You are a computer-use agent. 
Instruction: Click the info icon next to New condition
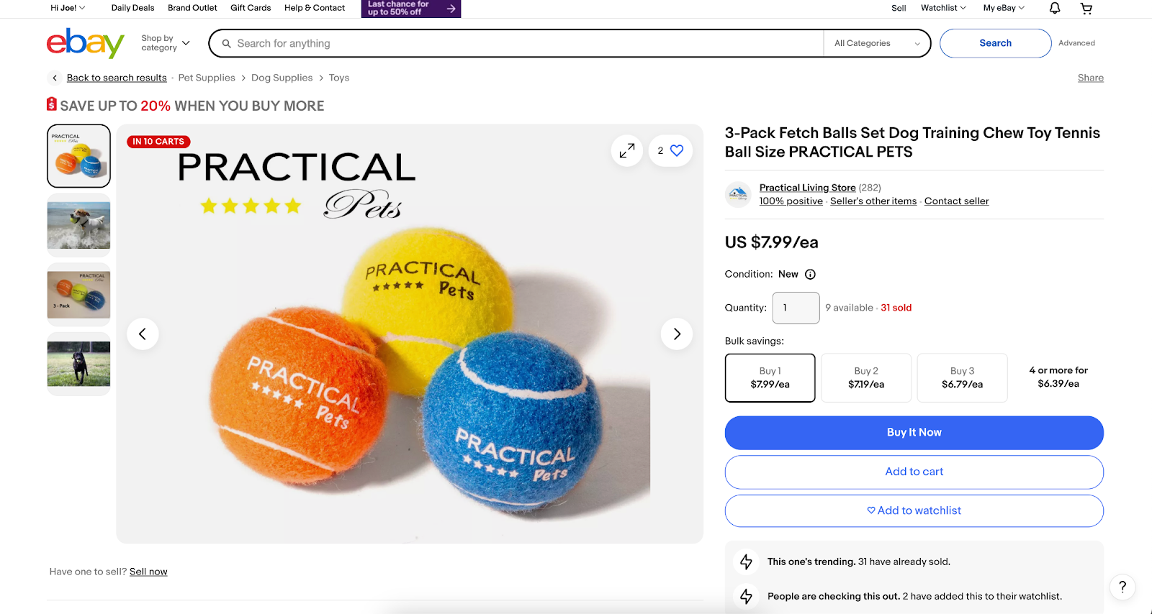point(810,274)
